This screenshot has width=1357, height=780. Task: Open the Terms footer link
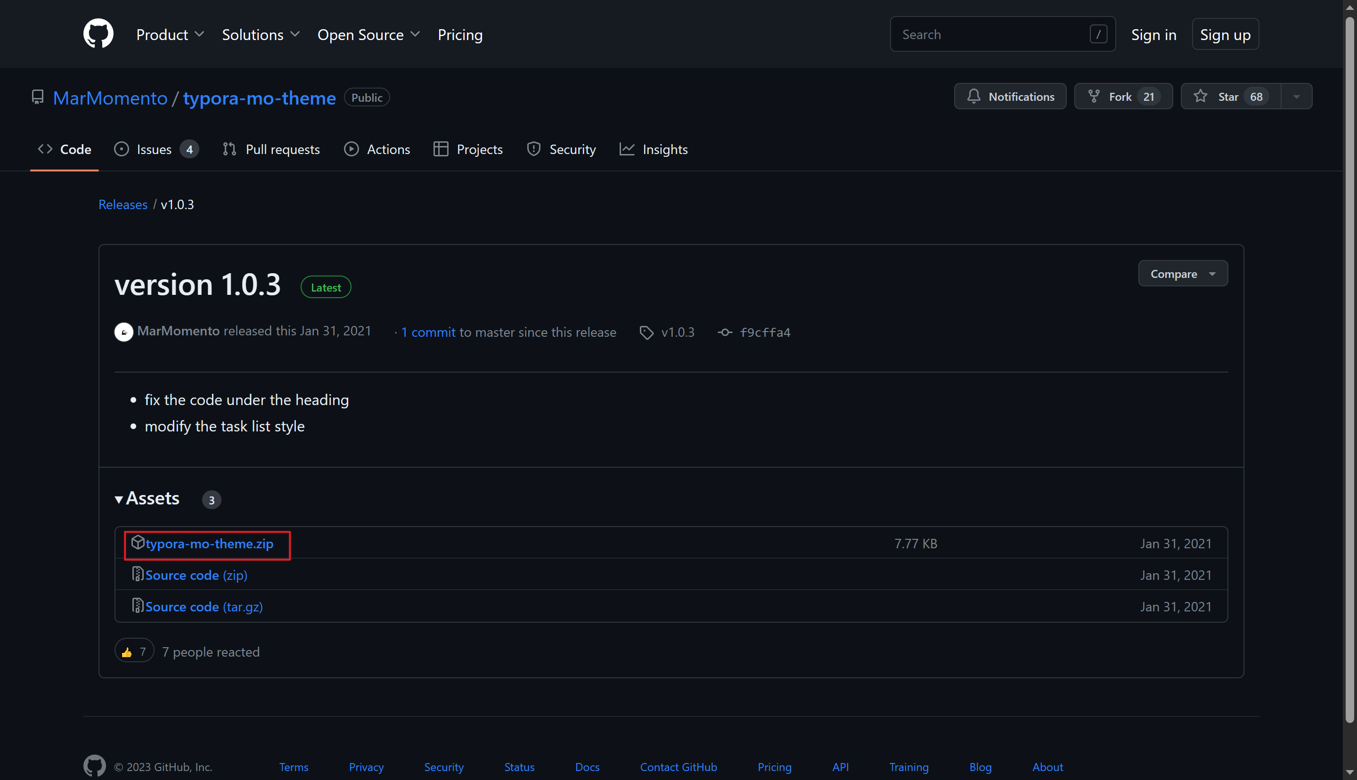[294, 767]
